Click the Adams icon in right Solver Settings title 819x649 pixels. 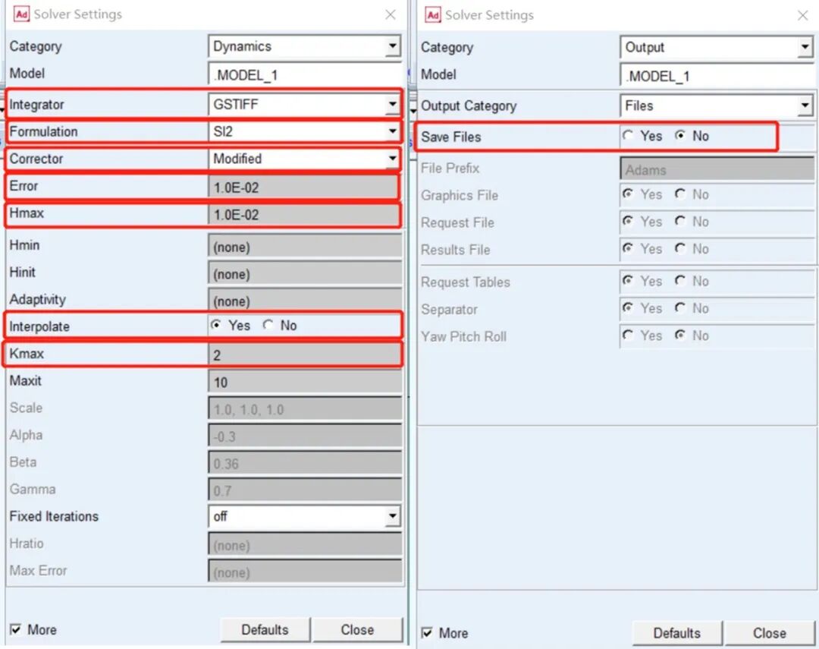(x=433, y=14)
